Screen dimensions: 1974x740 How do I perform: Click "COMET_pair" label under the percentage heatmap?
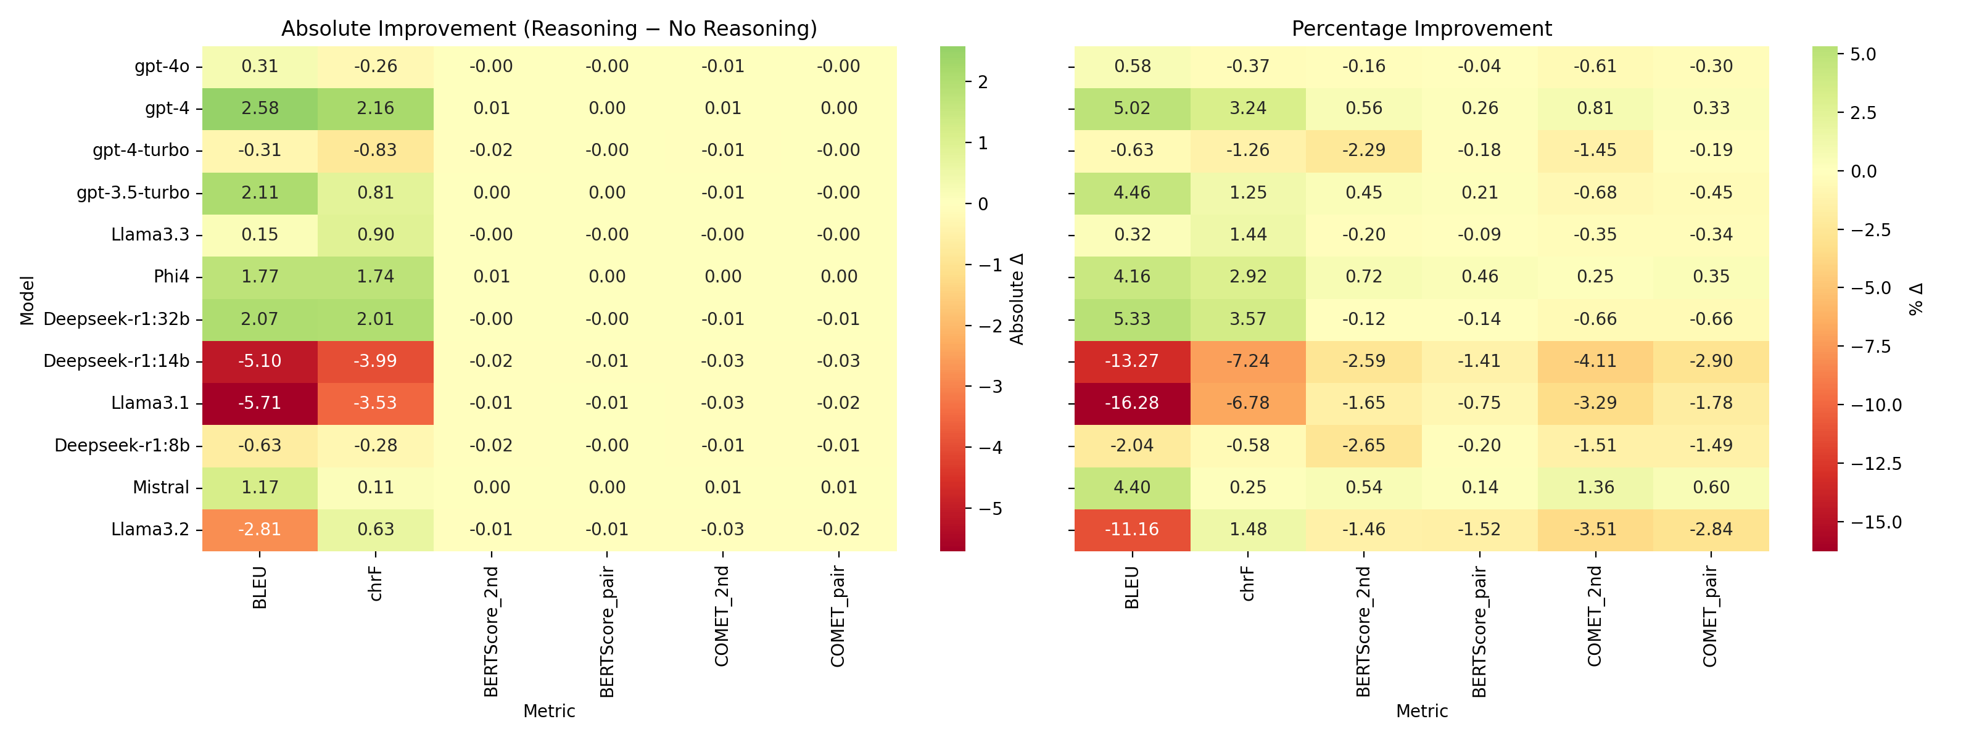coord(1711,616)
